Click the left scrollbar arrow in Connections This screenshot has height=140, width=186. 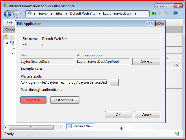6,127
